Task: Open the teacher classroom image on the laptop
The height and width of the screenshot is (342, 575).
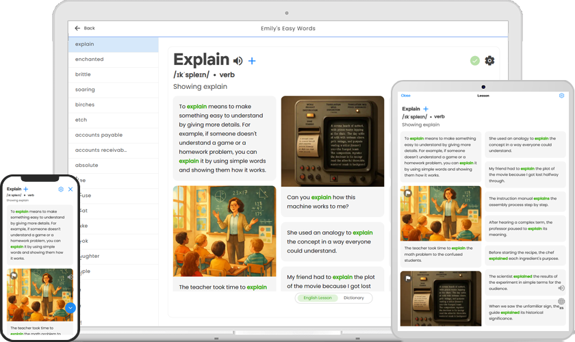Action: 225,231
